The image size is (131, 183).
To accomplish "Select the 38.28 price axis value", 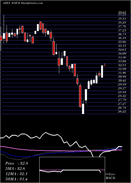I will point(122,22).
